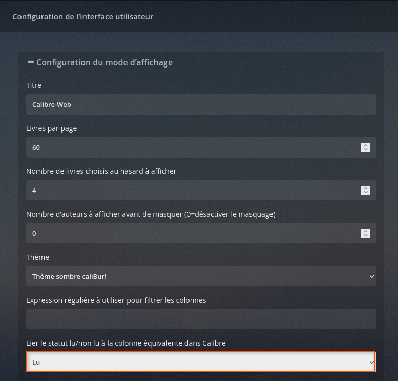This screenshot has height=381, width=398.
Task: Click the column filter regular expression field
Action: coord(201,319)
